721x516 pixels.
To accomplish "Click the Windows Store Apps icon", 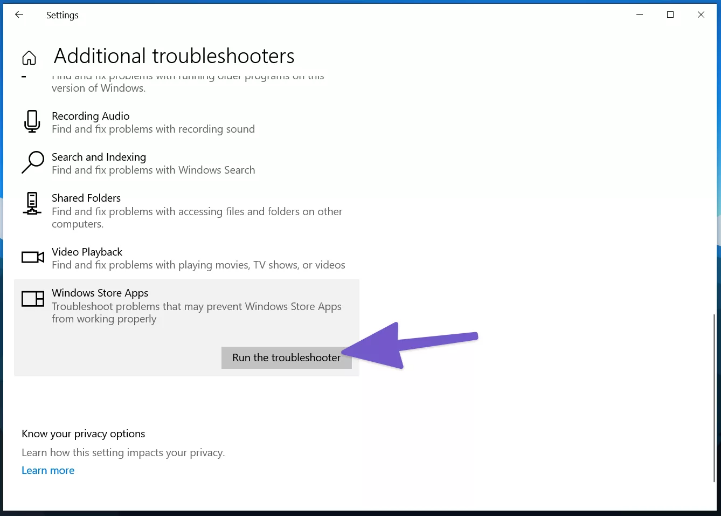I will coord(33,299).
